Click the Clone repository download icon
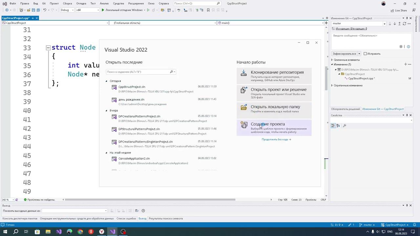Screen dimensions: 420x236 click(243, 73)
